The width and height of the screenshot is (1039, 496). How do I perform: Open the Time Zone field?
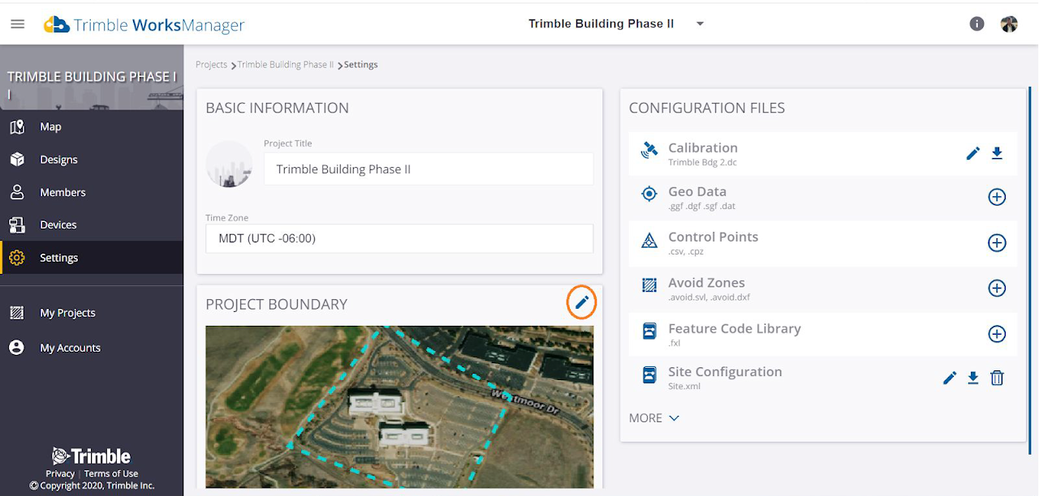[399, 239]
